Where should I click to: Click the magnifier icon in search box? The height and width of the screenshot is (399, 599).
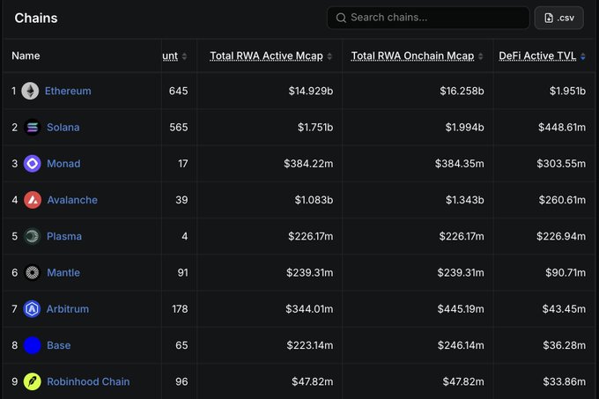(341, 18)
